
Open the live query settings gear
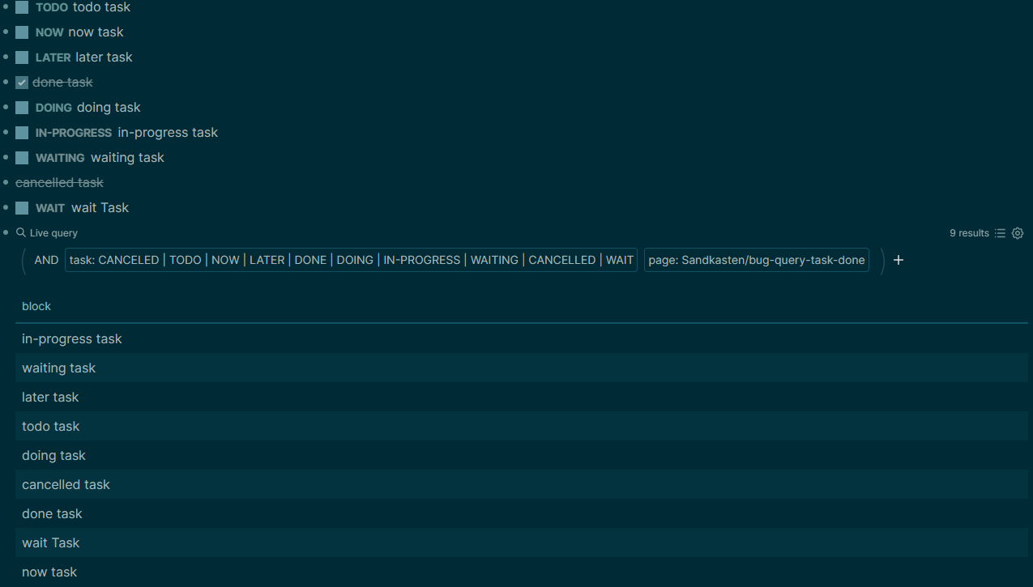click(x=1018, y=233)
